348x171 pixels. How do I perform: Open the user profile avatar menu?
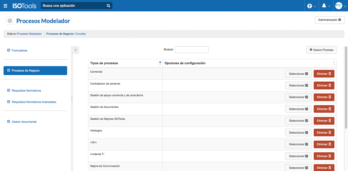pos(338,6)
